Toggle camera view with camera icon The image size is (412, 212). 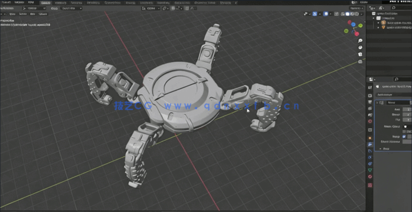pyautogui.click(x=360, y=55)
